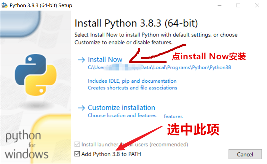Click the Python snake logo graphic
The width and height of the screenshot is (267, 164).
coord(36,75)
